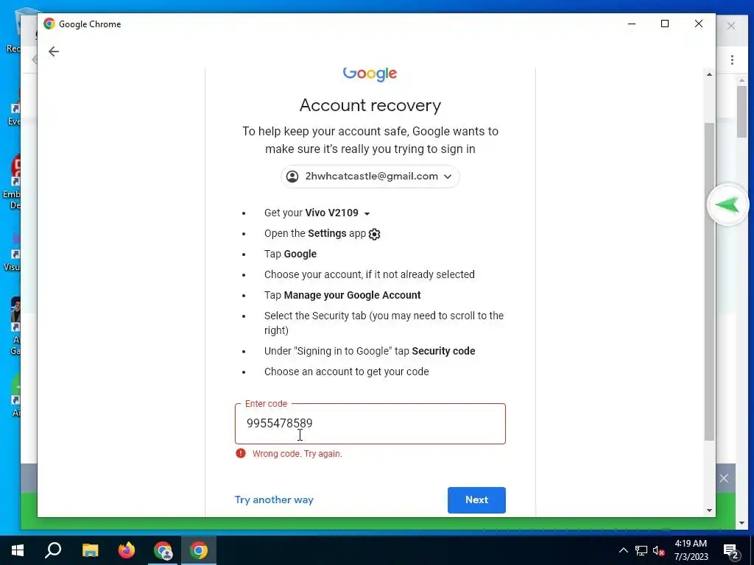Screen dimensions: 754x565
Task: Open the Windows Start menu
Action: point(18,550)
